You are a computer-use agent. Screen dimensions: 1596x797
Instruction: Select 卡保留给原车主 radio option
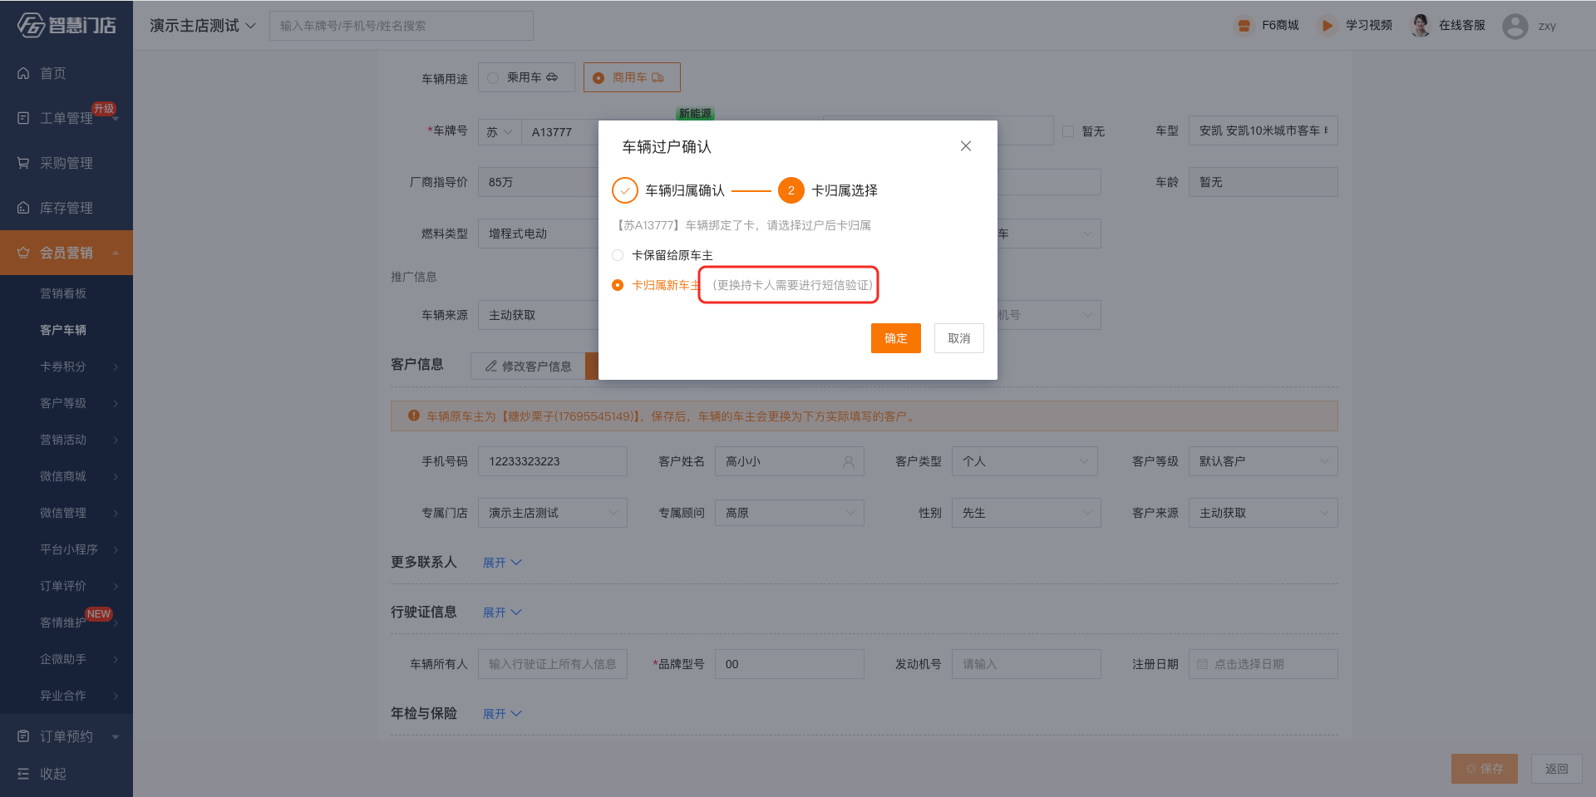pyautogui.click(x=618, y=255)
